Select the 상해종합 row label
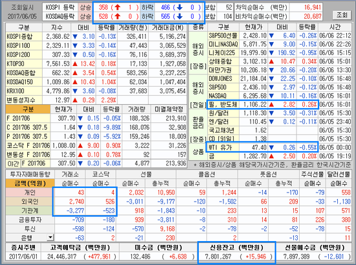Image resolution: width=356 pixels, height=265 pixels. tap(223, 62)
